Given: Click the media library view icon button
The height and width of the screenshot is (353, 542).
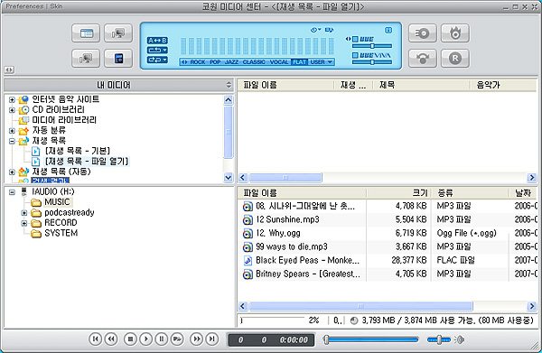Looking at the screenshot, I should (86, 33).
